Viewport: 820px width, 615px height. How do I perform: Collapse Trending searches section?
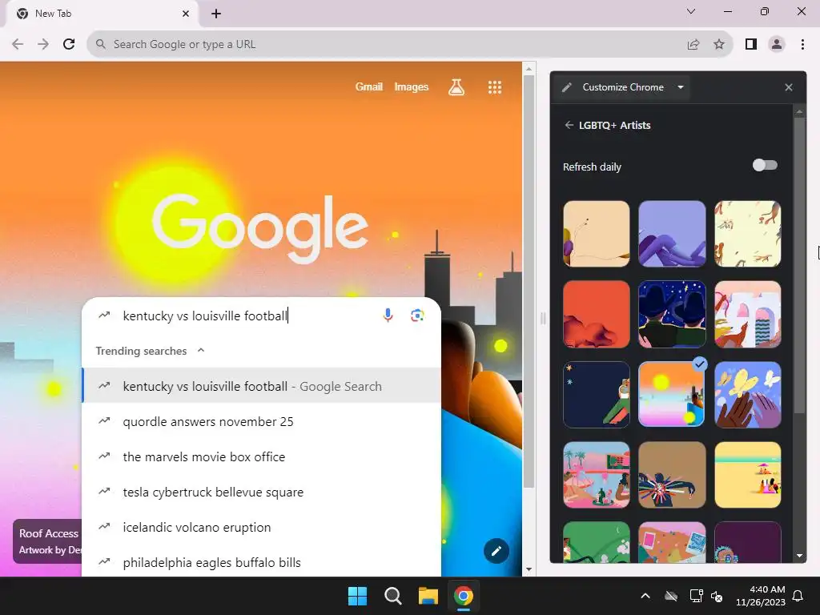click(201, 351)
